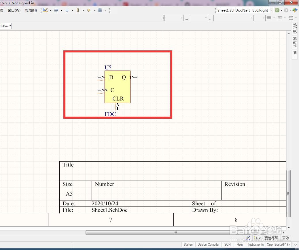Click the FDC comment label
299x250 pixels.
coord(110,114)
